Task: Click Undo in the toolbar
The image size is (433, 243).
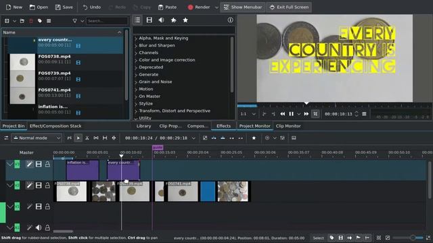Action: click(x=92, y=7)
